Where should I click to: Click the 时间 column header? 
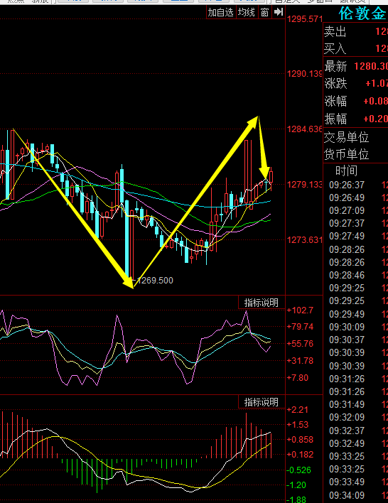pos(346,171)
